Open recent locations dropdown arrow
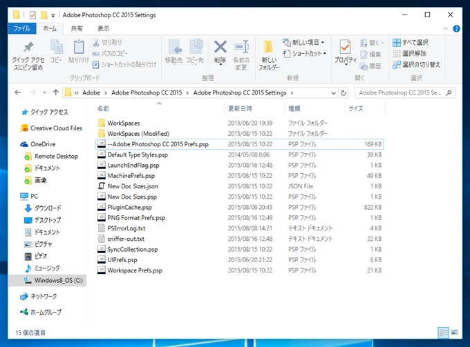The height and width of the screenshot is (347, 470). (44, 92)
